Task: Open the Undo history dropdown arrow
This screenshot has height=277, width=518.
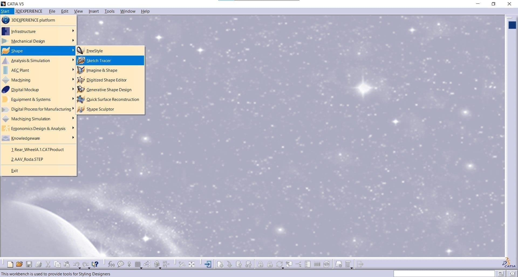Action: (80, 268)
